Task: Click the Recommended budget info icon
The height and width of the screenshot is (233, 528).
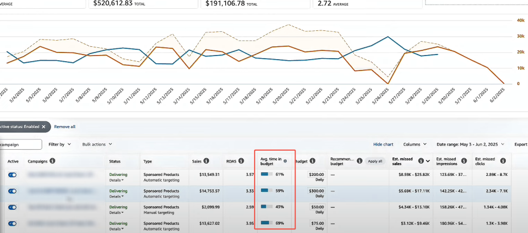Action: [358, 161]
